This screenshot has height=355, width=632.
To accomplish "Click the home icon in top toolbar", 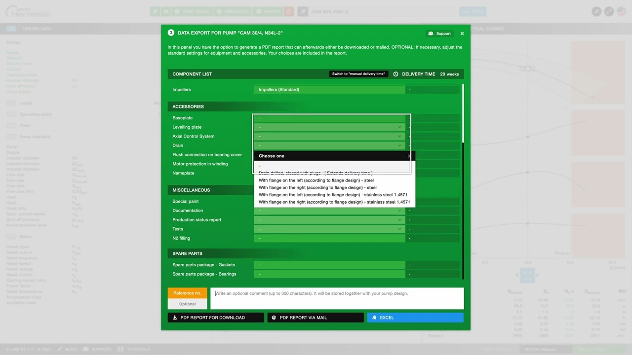I will point(155,11).
